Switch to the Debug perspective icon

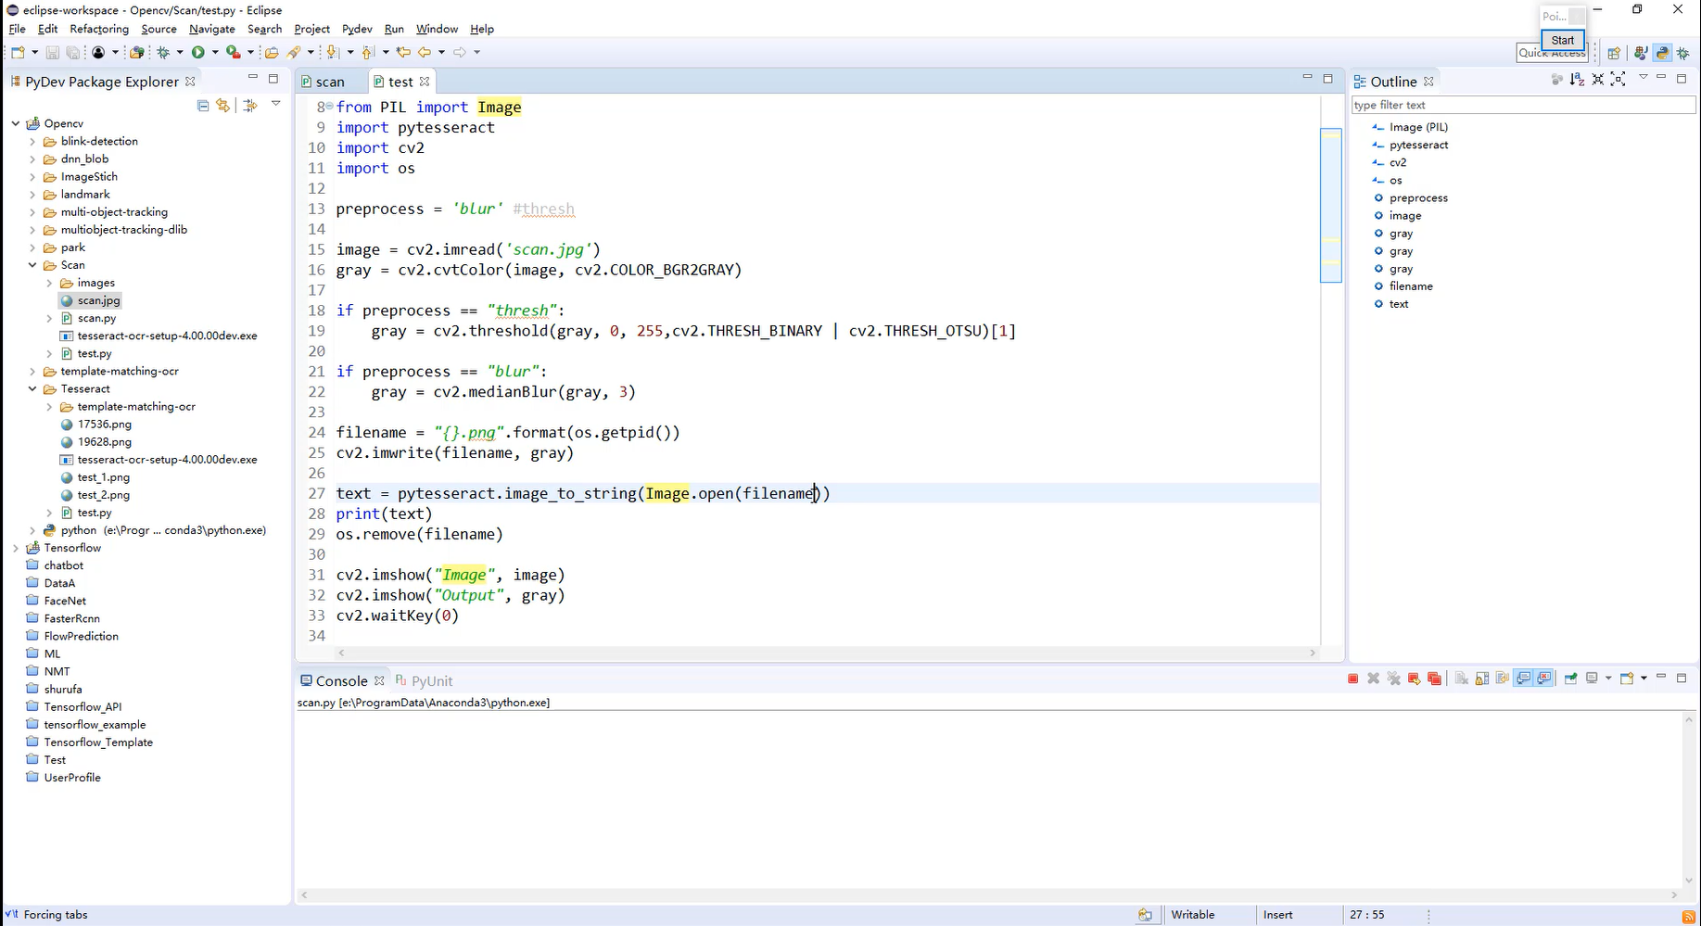tap(1683, 53)
